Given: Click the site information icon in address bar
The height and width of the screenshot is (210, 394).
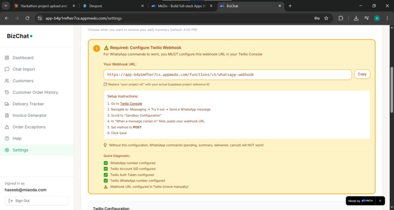Looking at the screenshot, I should [40, 18].
